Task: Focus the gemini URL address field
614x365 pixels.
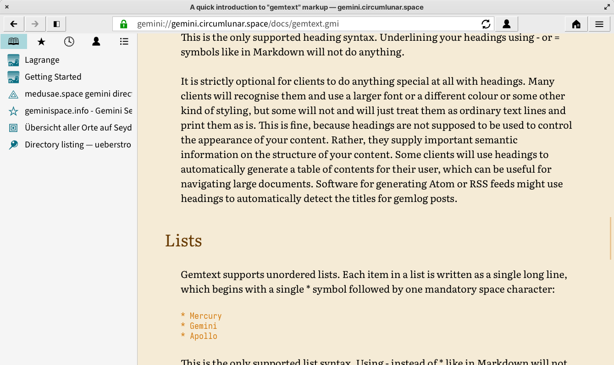Action: point(303,24)
